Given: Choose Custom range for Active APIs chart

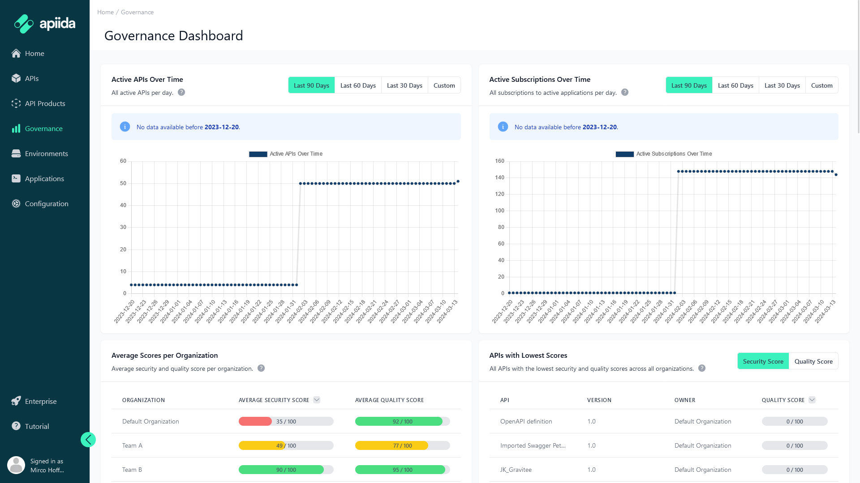Looking at the screenshot, I should 444,85.
